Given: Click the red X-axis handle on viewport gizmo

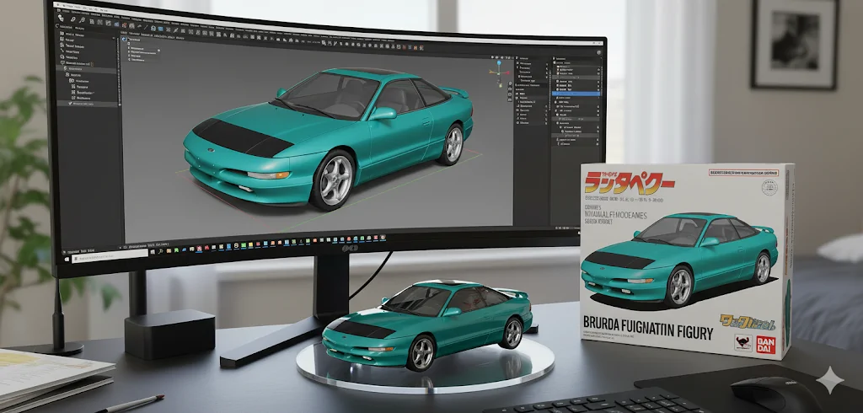Looking at the screenshot, I should tap(508, 72).
